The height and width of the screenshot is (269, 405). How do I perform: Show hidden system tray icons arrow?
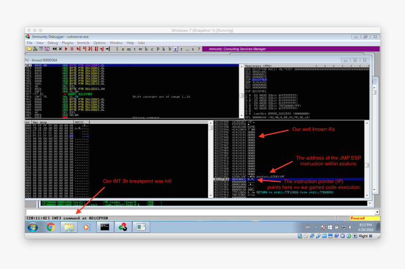(x=316, y=227)
